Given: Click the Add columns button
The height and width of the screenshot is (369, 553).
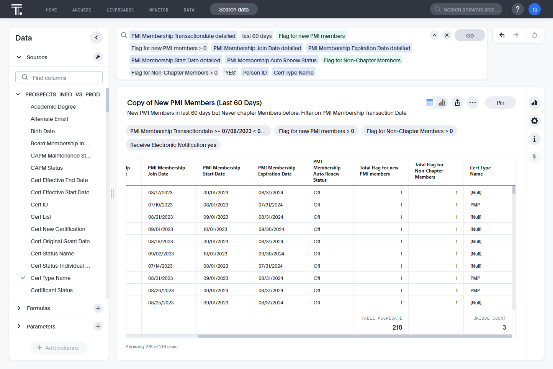Looking at the screenshot, I should [59, 348].
